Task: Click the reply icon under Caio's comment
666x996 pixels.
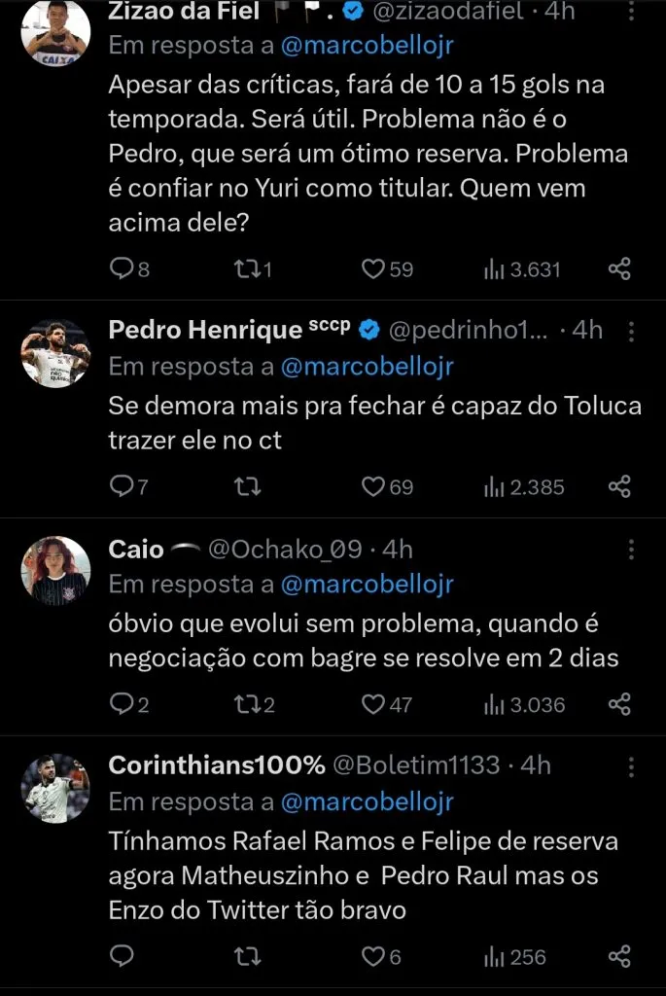Action: (x=120, y=704)
